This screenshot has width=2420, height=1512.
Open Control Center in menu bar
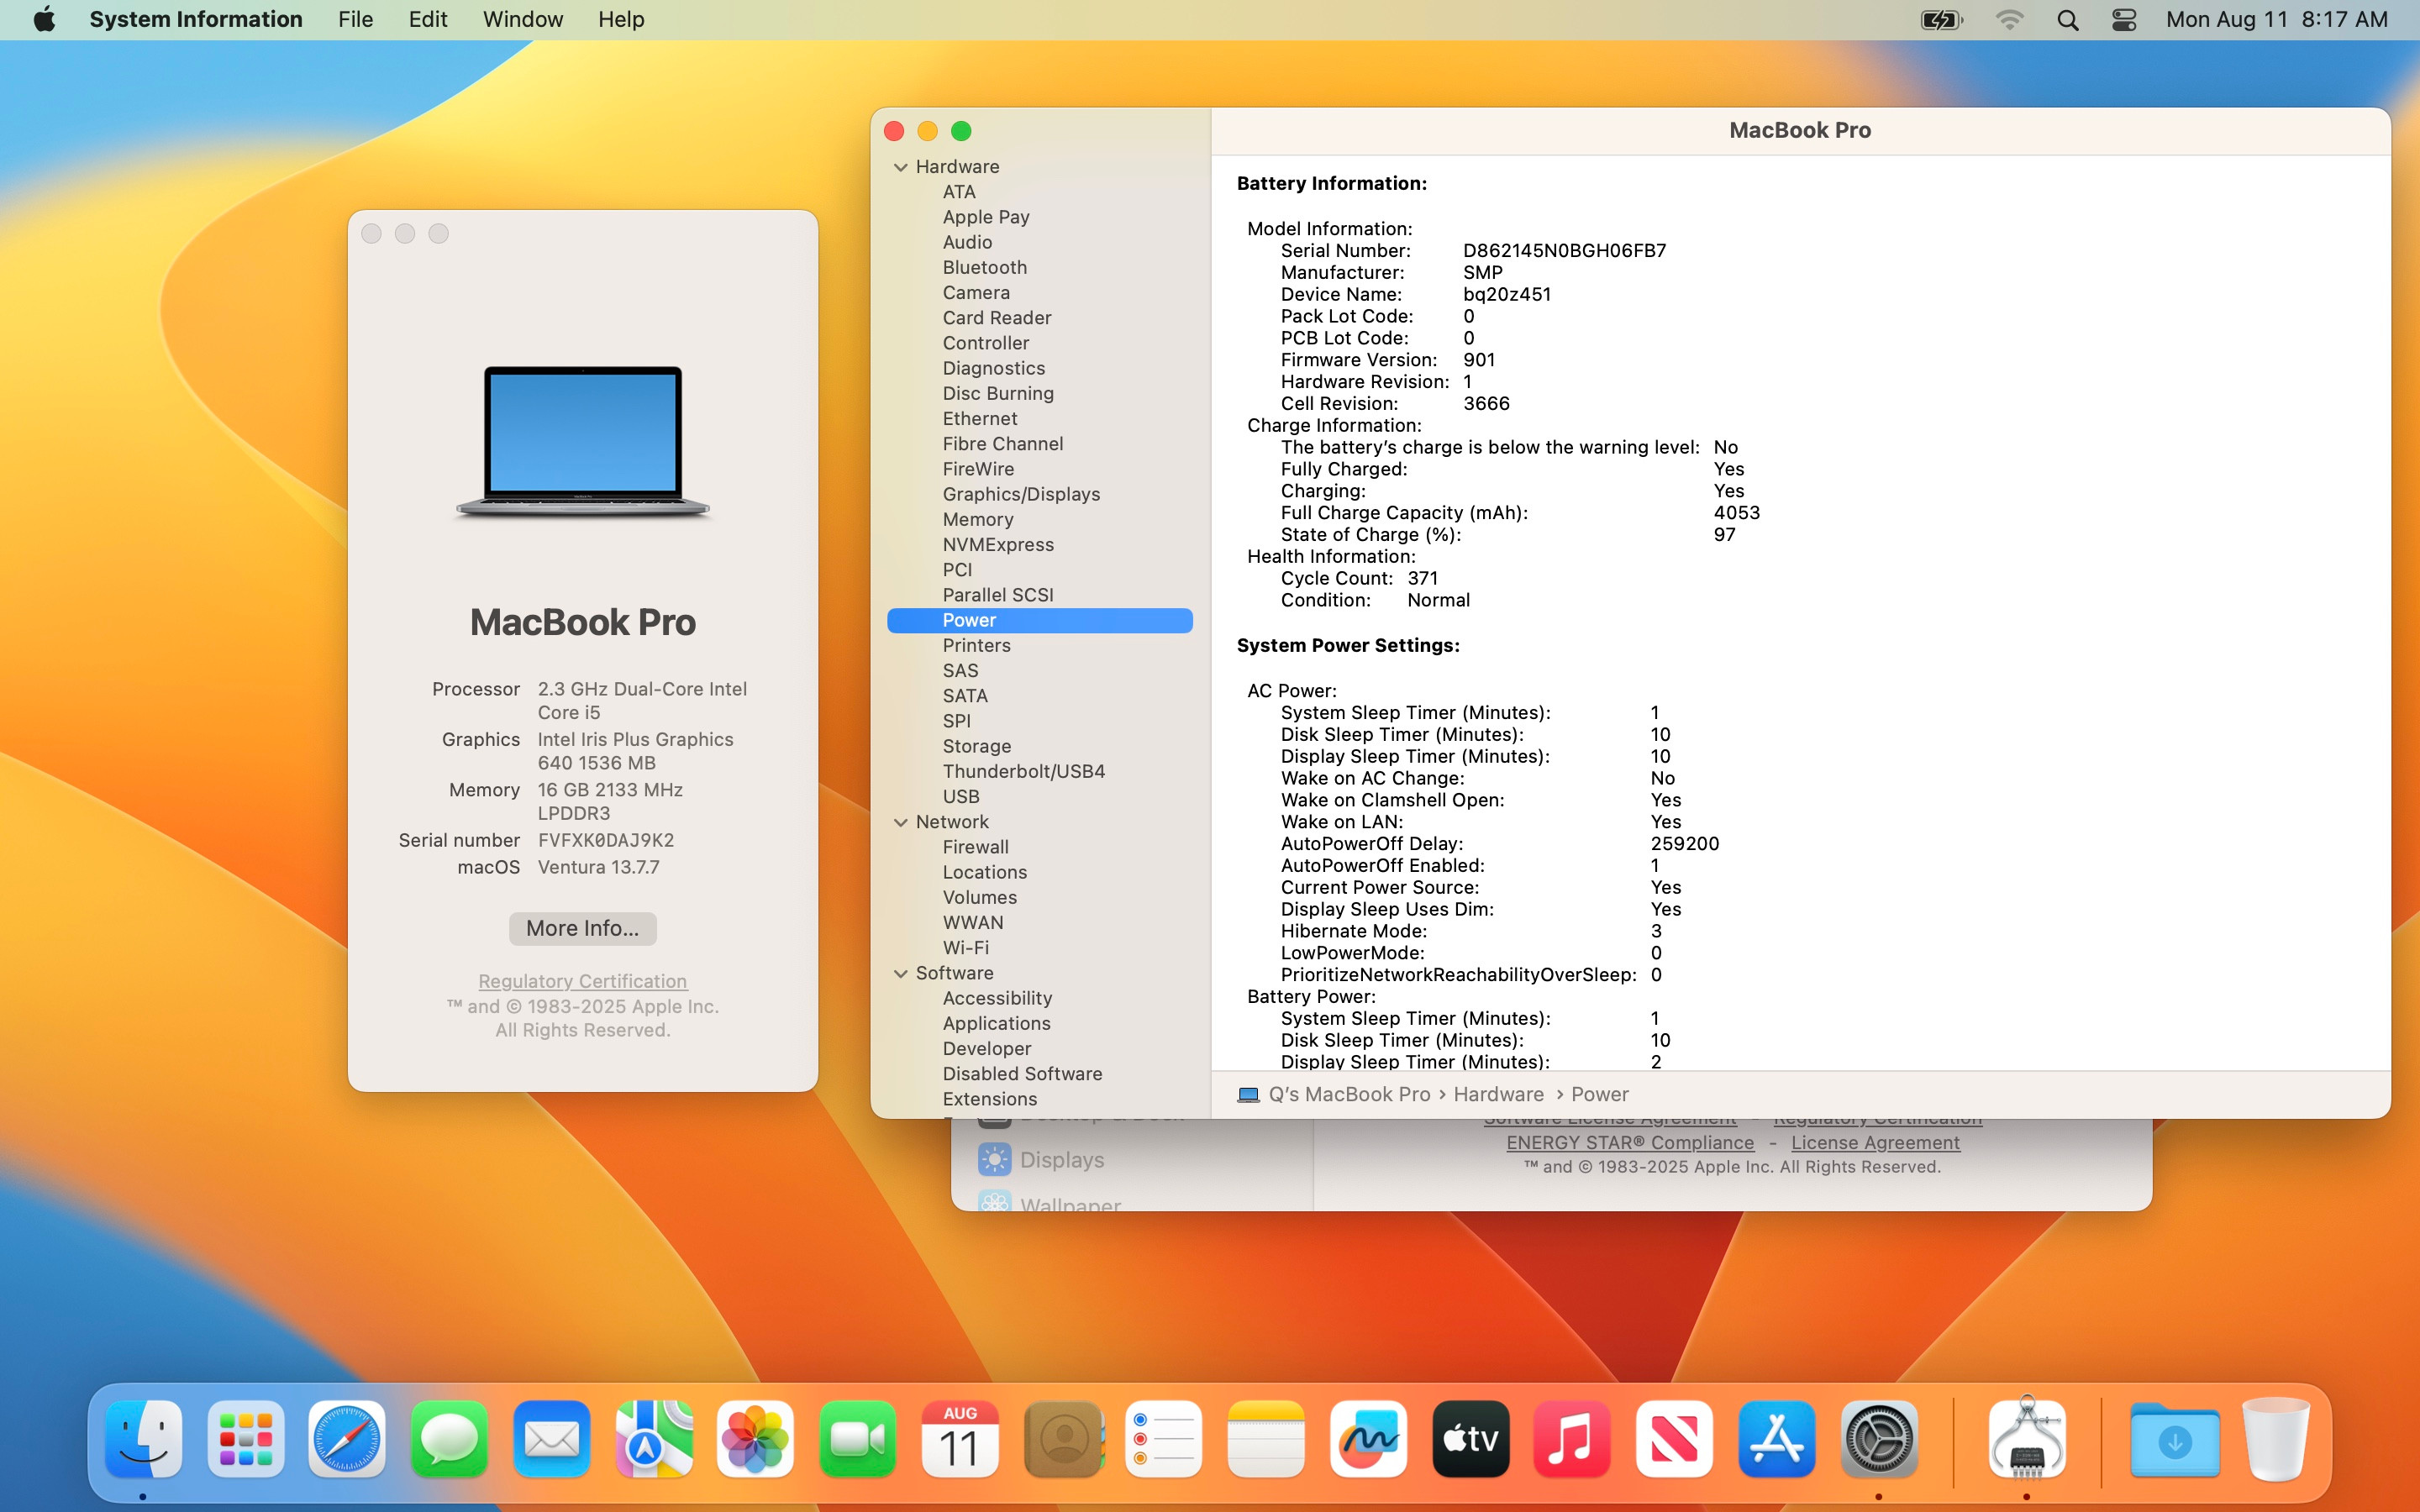pos(2124,20)
